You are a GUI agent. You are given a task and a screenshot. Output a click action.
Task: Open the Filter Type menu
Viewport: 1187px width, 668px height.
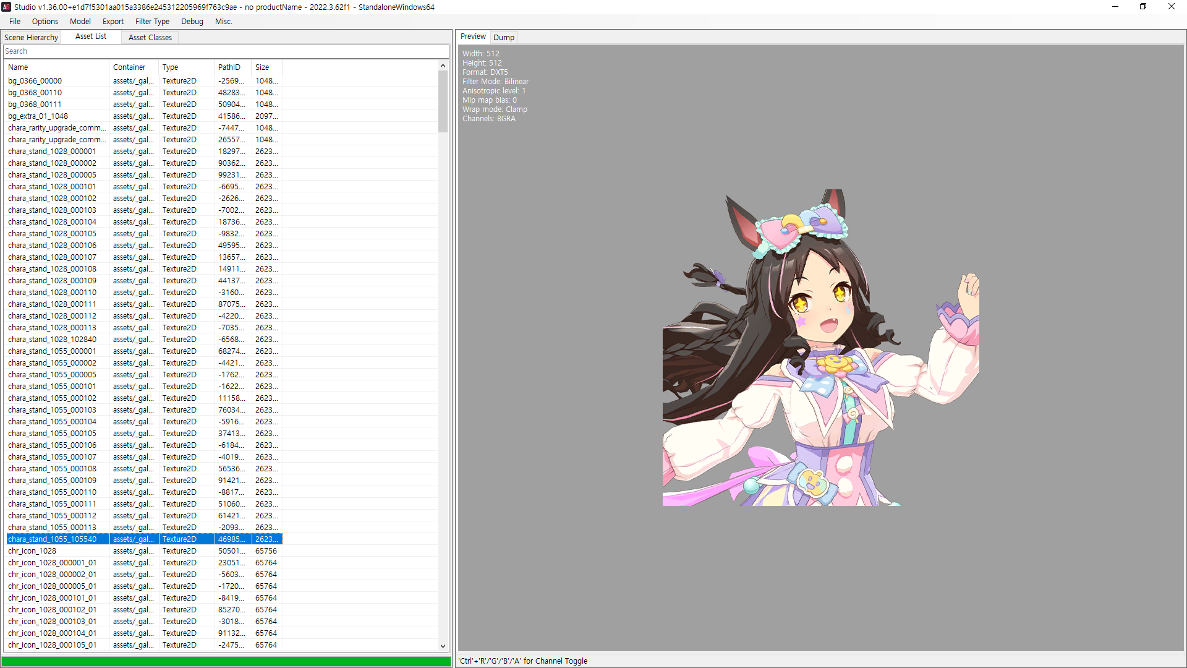click(x=152, y=21)
